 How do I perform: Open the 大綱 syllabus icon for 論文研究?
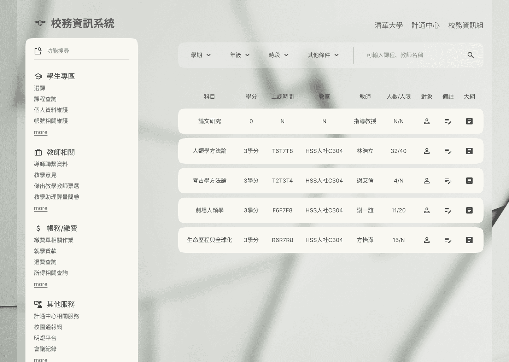pos(469,121)
